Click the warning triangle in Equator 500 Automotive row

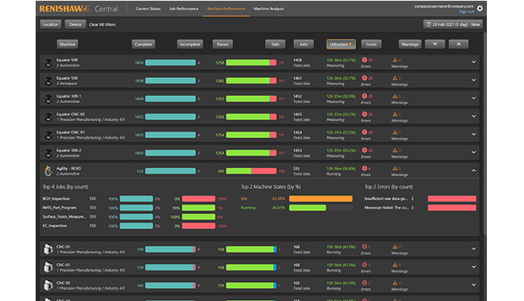[395, 60]
